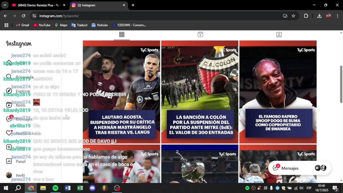This screenshot has width=343, height=193.
Task: View site information icon in address bar
Action: [34, 16]
